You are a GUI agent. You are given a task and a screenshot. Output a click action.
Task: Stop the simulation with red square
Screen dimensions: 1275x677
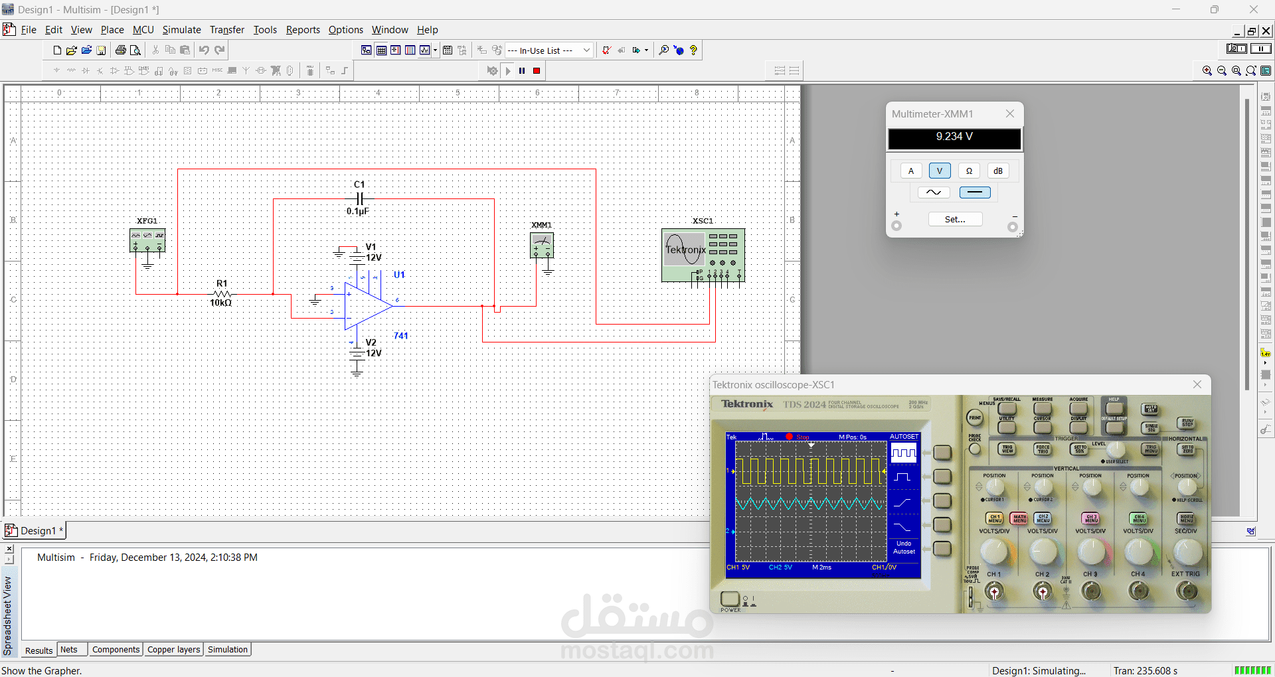click(x=537, y=71)
